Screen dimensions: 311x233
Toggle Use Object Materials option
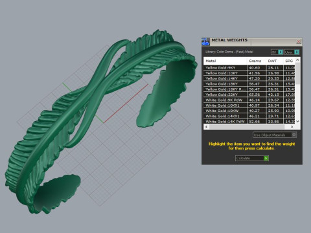[275, 135]
